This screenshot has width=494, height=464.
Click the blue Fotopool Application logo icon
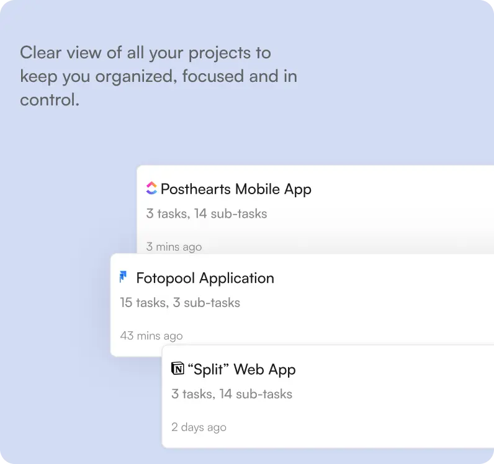123,277
